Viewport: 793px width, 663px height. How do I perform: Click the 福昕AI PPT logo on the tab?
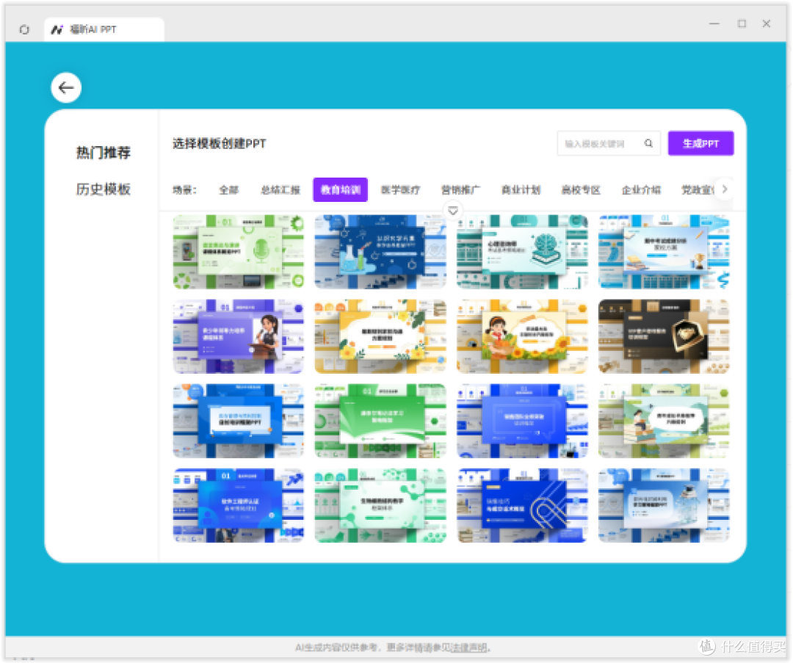57,30
